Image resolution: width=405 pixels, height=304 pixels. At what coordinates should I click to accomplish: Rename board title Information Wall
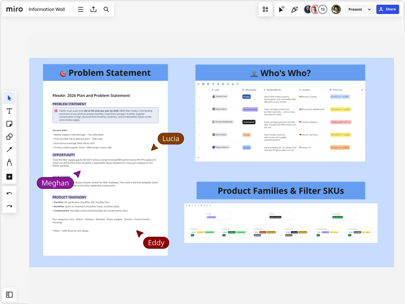coord(47,9)
